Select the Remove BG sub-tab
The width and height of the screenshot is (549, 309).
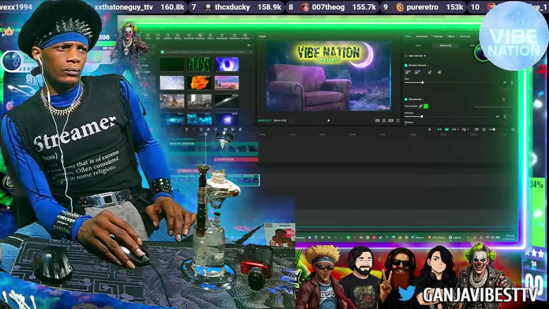click(x=445, y=45)
